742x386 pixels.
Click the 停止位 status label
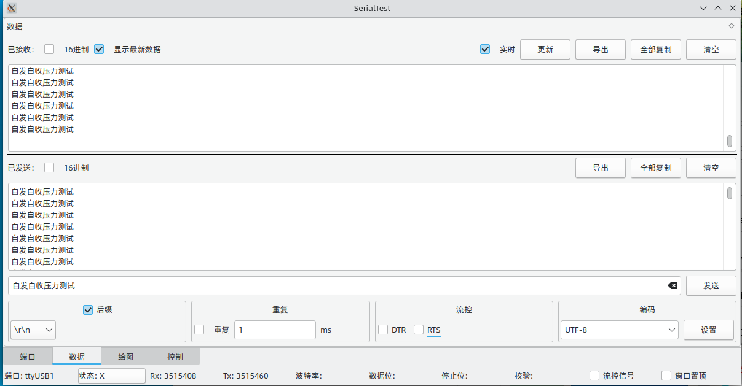454,376
